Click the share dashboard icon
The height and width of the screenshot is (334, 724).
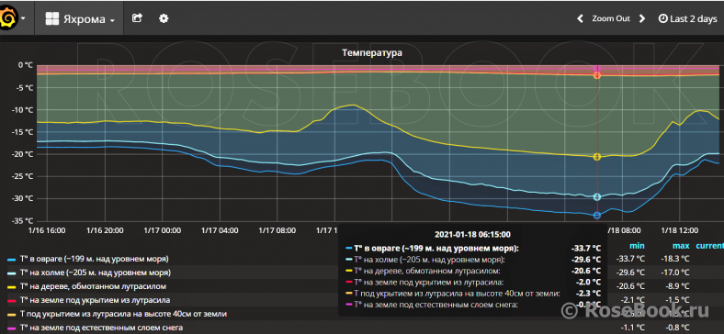click(x=137, y=18)
